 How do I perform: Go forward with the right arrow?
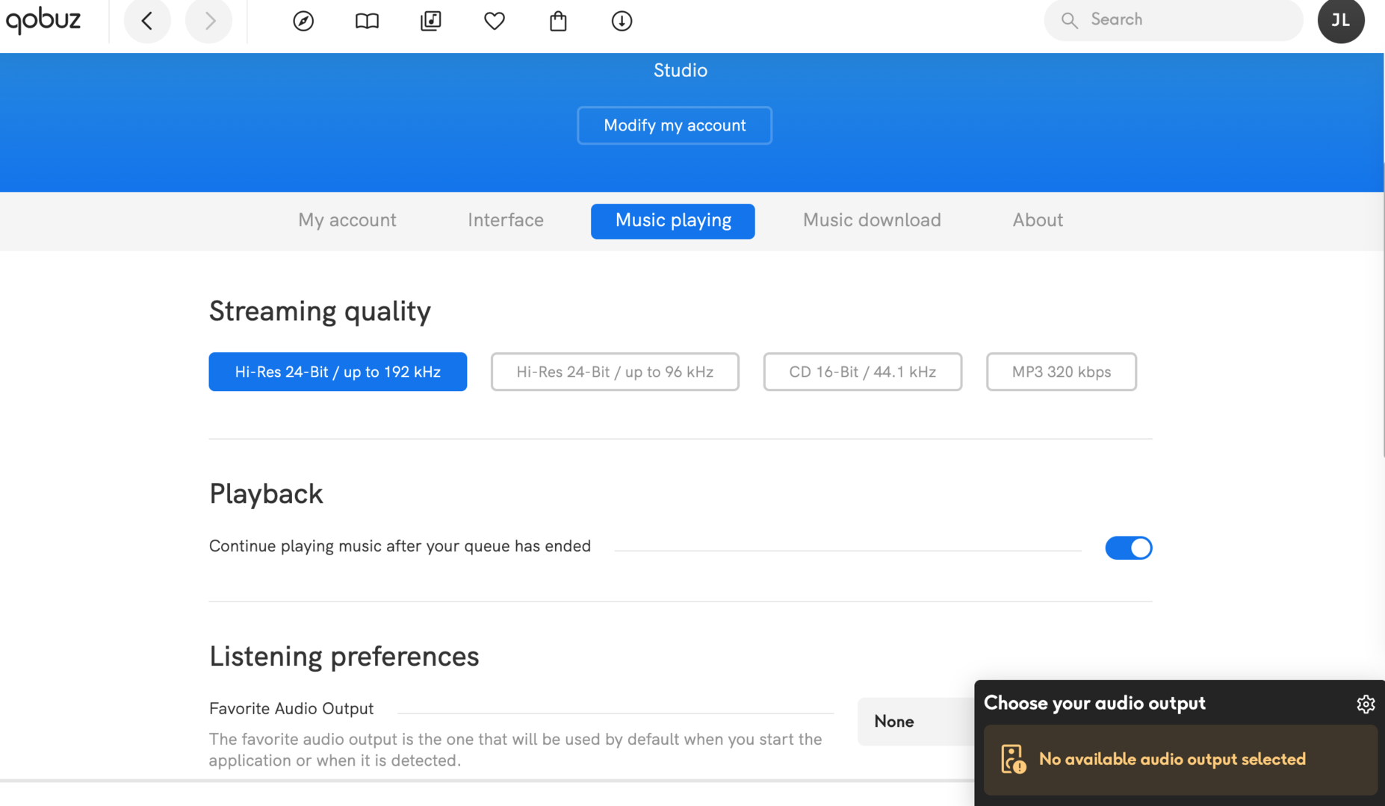point(209,21)
